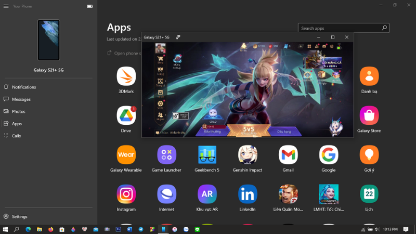This screenshot has height=234, width=416.
Task: Toggle the hamburger navigation menu
Action: (6, 6)
